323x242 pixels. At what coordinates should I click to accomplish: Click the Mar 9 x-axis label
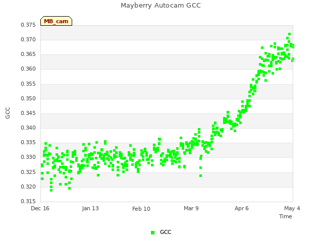tap(191, 208)
